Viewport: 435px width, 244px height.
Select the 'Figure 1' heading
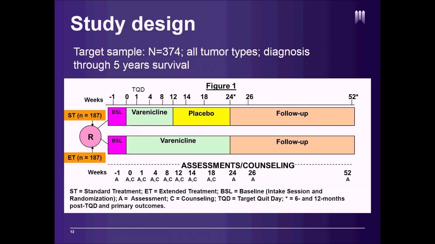click(x=221, y=86)
